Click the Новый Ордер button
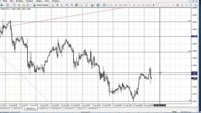This screenshot has width=201, height=113. pyautogui.click(x=41, y=5)
